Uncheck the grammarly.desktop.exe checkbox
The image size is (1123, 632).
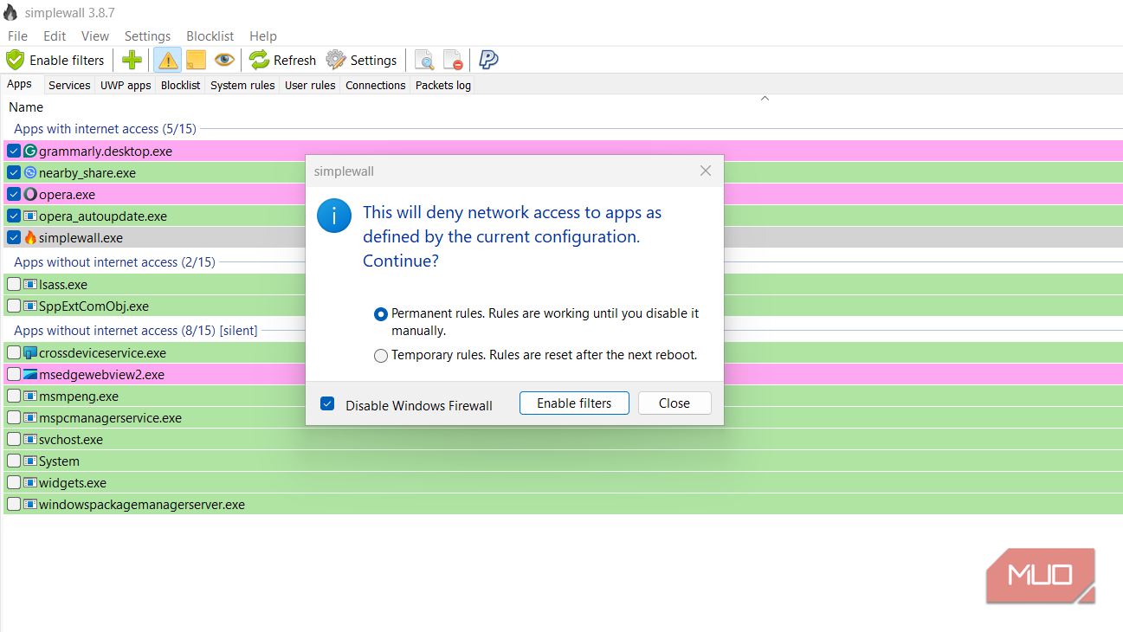tap(14, 151)
